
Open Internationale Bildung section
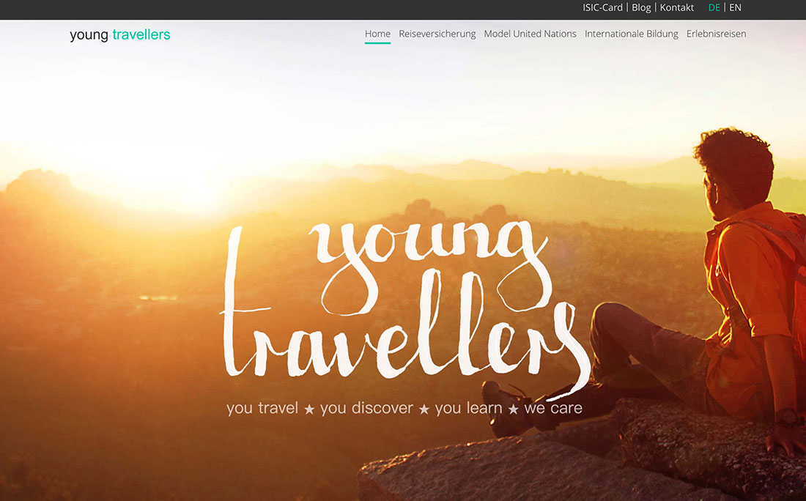coord(631,34)
